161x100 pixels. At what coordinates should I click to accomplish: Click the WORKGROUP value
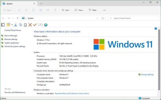coord(65,85)
